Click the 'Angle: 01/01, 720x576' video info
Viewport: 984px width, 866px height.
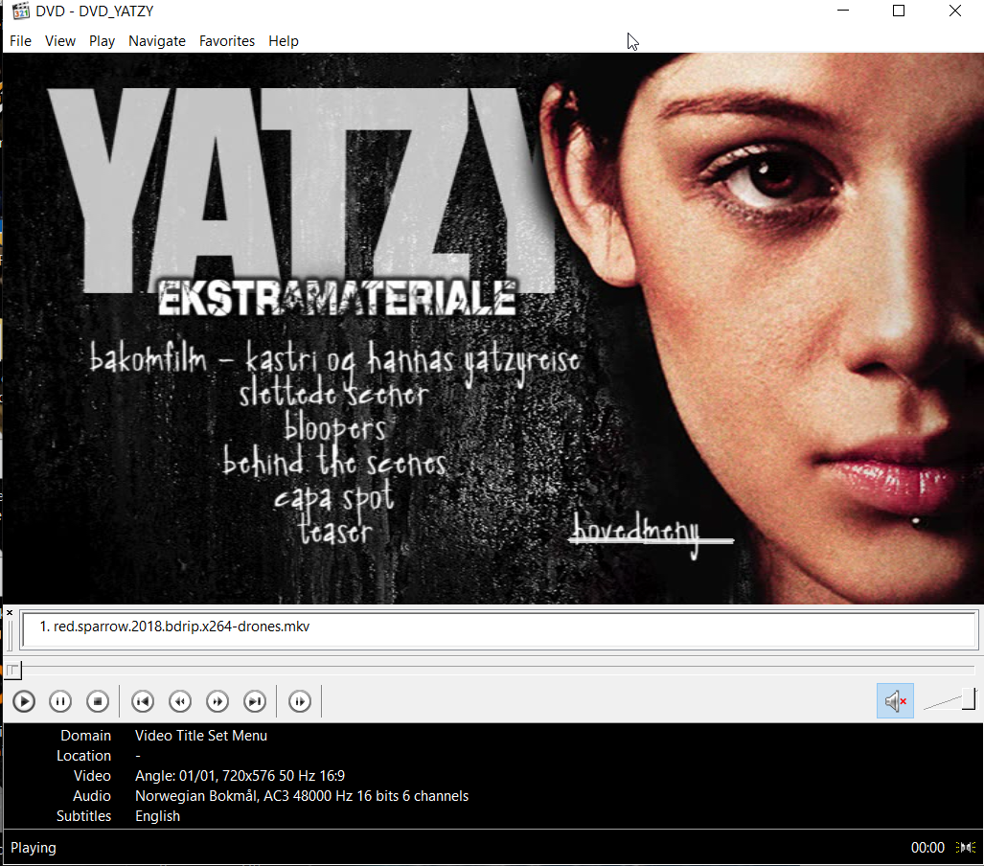[x=240, y=776]
